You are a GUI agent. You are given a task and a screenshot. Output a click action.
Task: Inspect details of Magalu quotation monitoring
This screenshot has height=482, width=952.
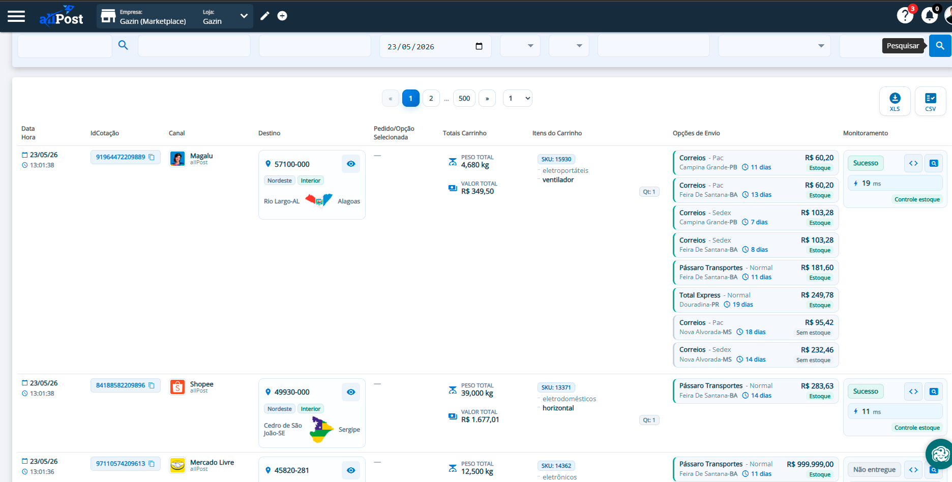point(934,163)
